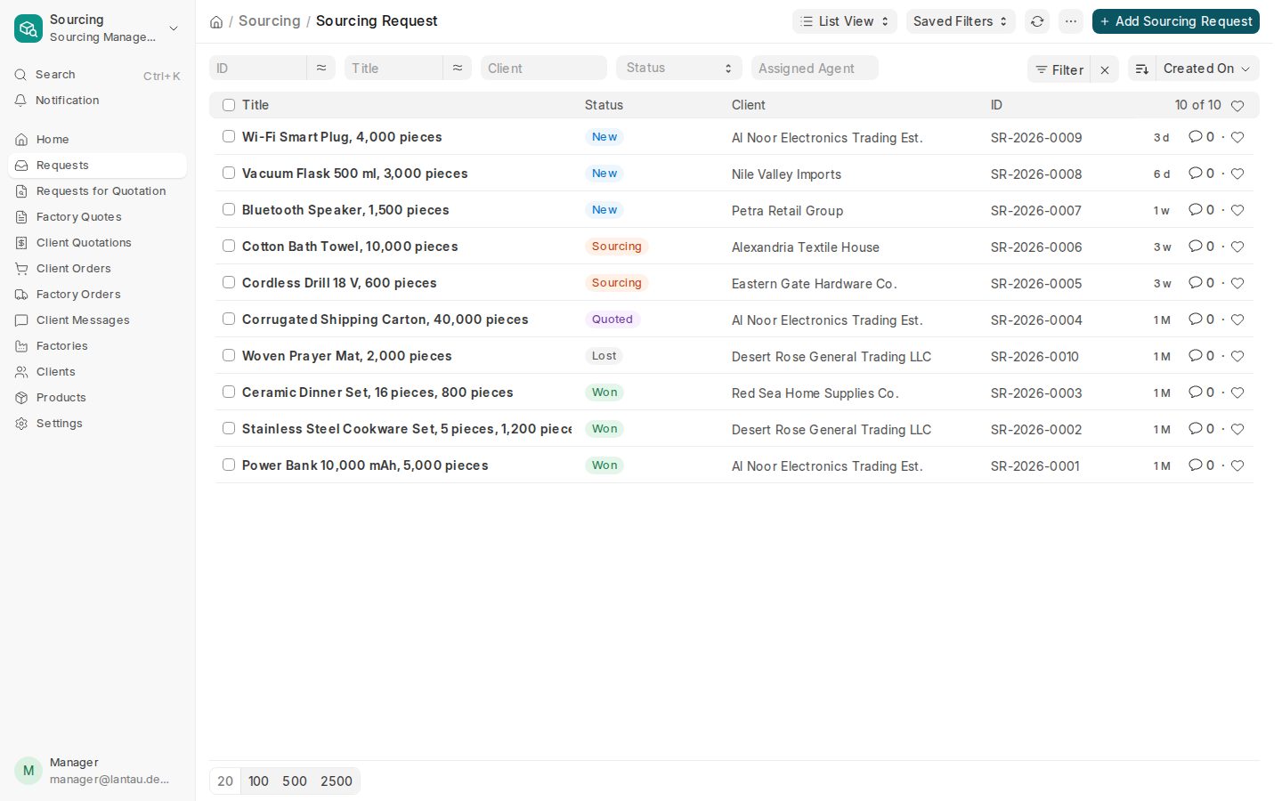1282x801 pixels.
Task: Click the Assigned Agent filter input
Action: [x=815, y=68]
